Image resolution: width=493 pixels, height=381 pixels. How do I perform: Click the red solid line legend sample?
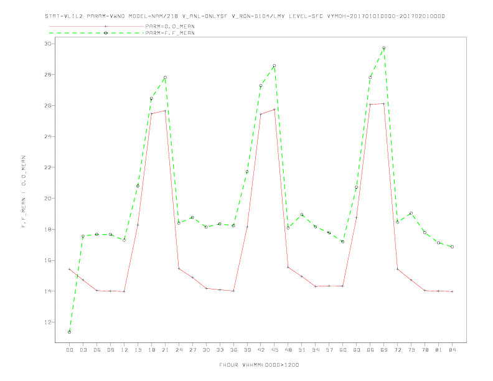[x=96, y=26]
